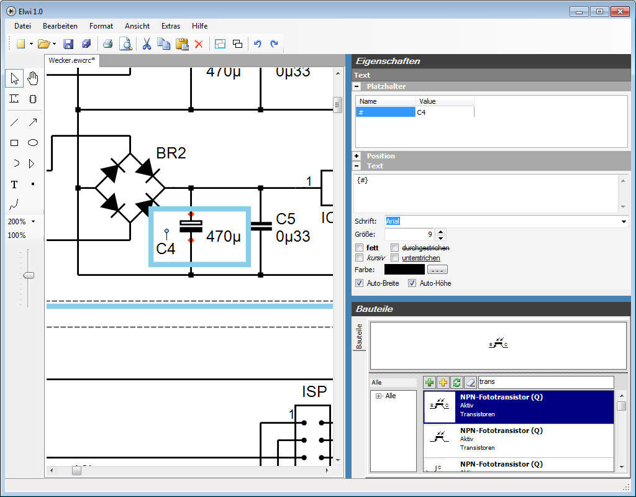636x497 pixels.
Task: Enable fett (bold) checkbox
Action: (x=359, y=247)
